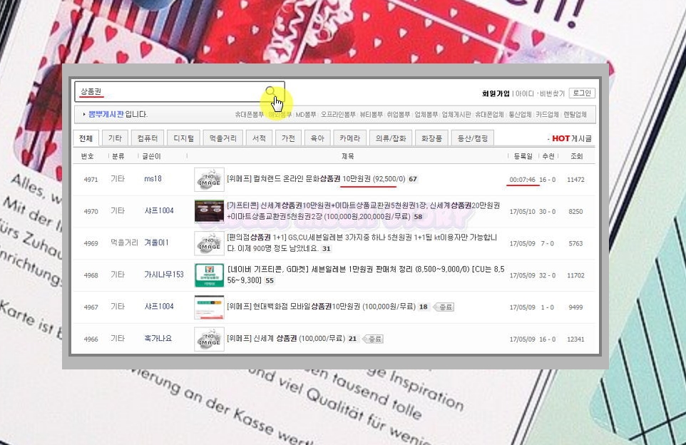The height and width of the screenshot is (445, 686).
Task: Click the No Image thumbnail of post 4969
Action: pyautogui.click(x=209, y=243)
